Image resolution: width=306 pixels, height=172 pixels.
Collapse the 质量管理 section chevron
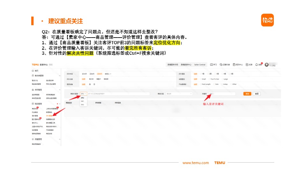tap(60, 139)
